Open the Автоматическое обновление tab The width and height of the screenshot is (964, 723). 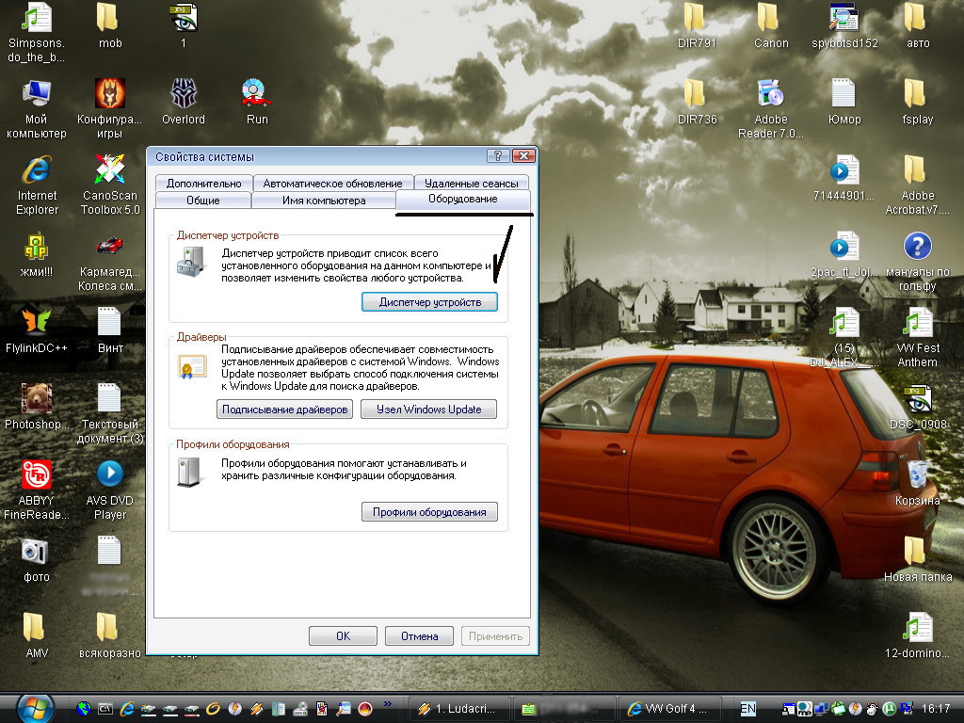coord(332,184)
